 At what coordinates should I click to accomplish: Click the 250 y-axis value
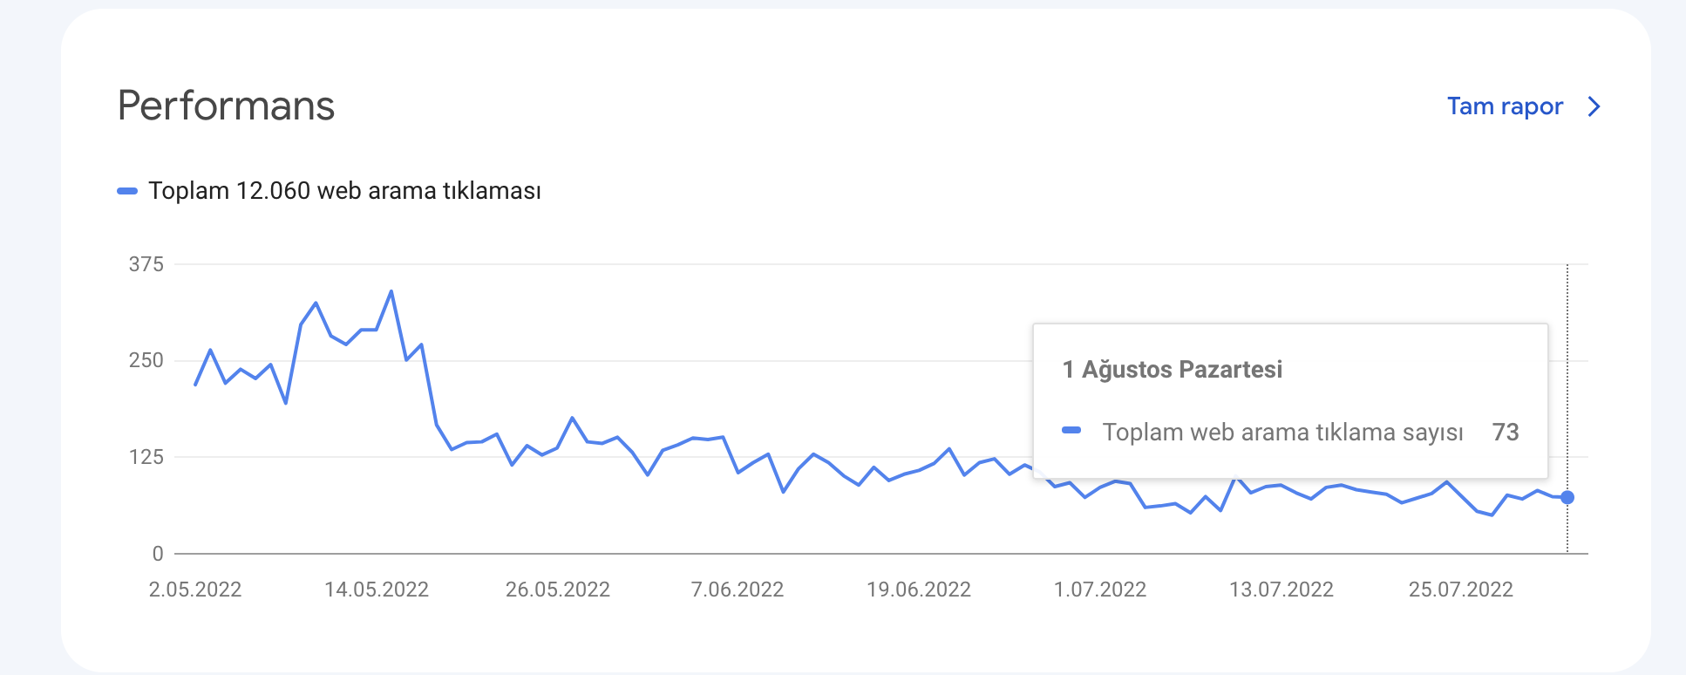(x=146, y=360)
